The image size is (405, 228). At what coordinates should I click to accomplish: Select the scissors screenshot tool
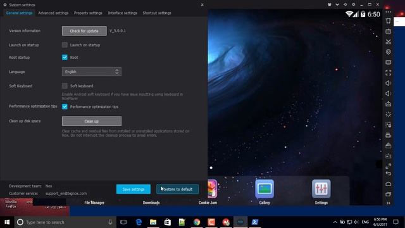[388, 42]
